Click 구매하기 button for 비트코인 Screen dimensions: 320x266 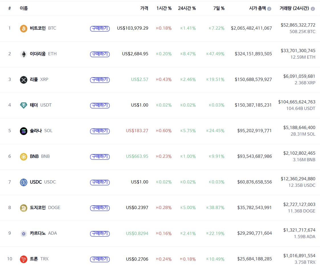tap(100, 28)
